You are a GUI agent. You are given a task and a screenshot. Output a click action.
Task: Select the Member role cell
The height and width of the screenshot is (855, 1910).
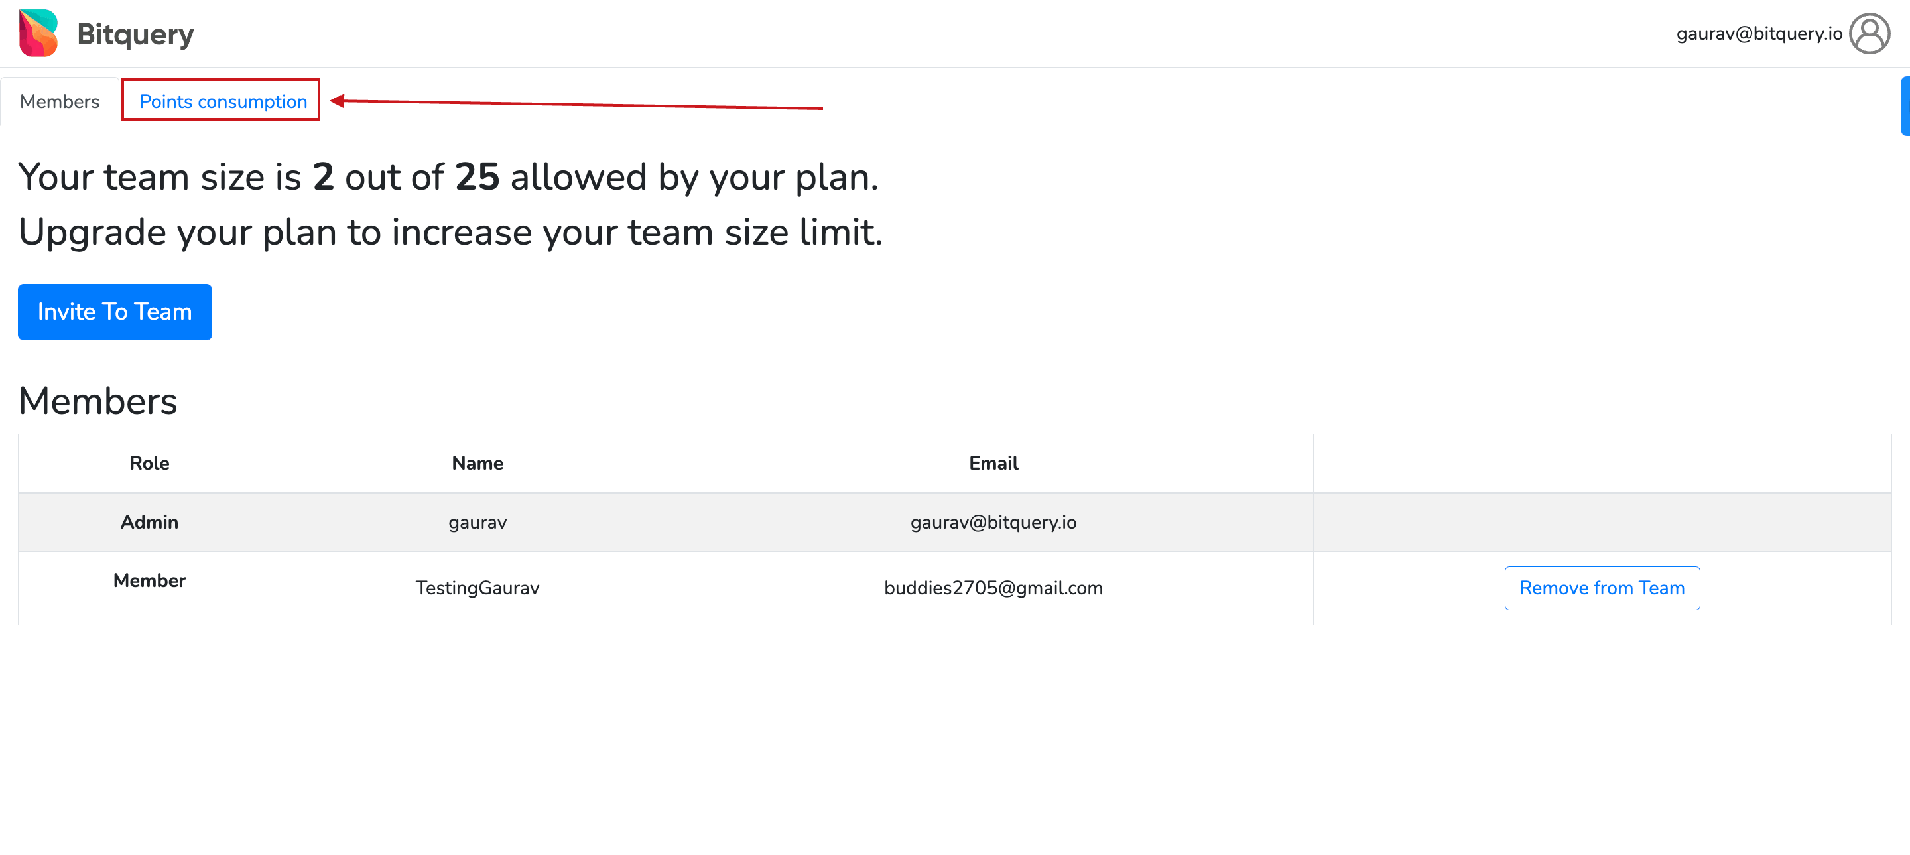point(149,588)
